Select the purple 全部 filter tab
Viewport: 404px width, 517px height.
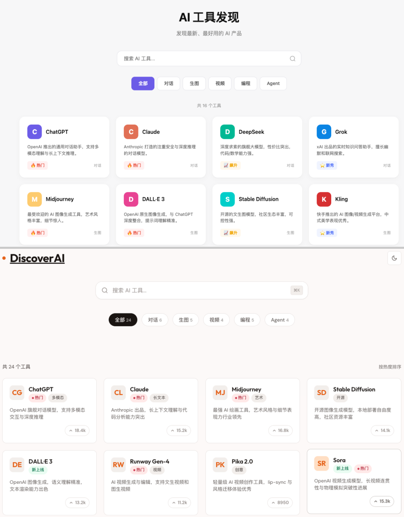coord(143,83)
